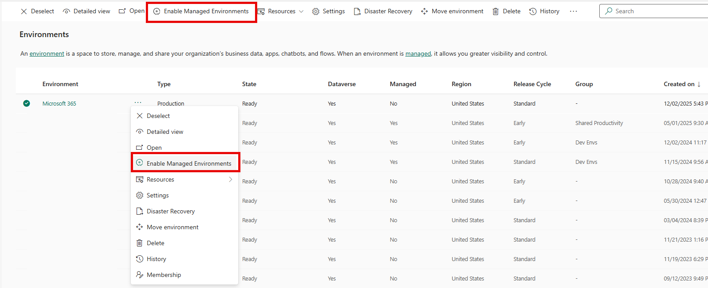Click the Move environment icon in the context menu

click(140, 227)
